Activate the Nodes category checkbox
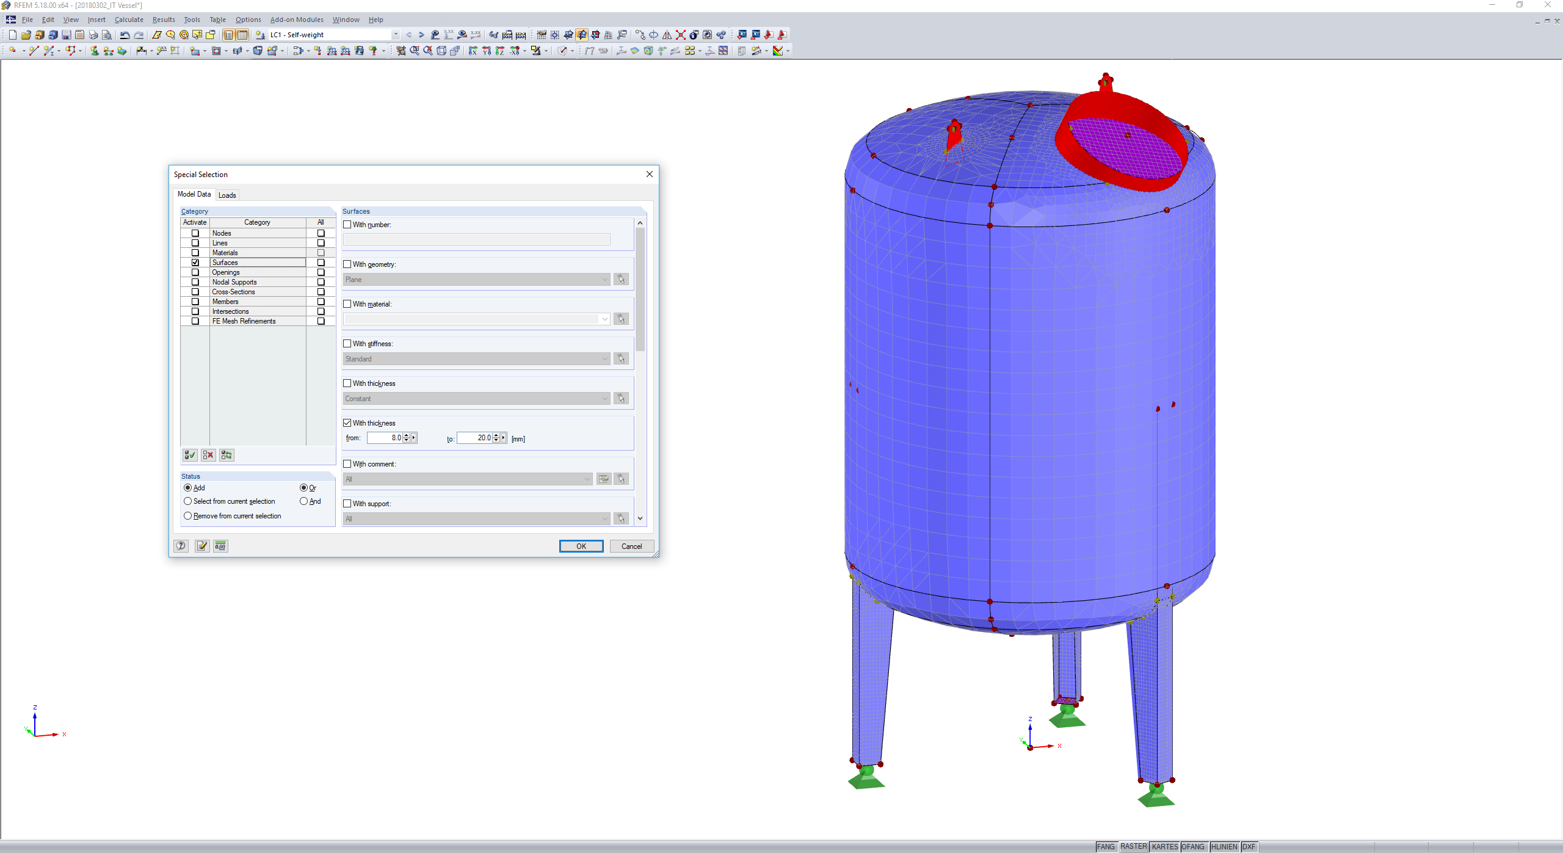 point(195,233)
